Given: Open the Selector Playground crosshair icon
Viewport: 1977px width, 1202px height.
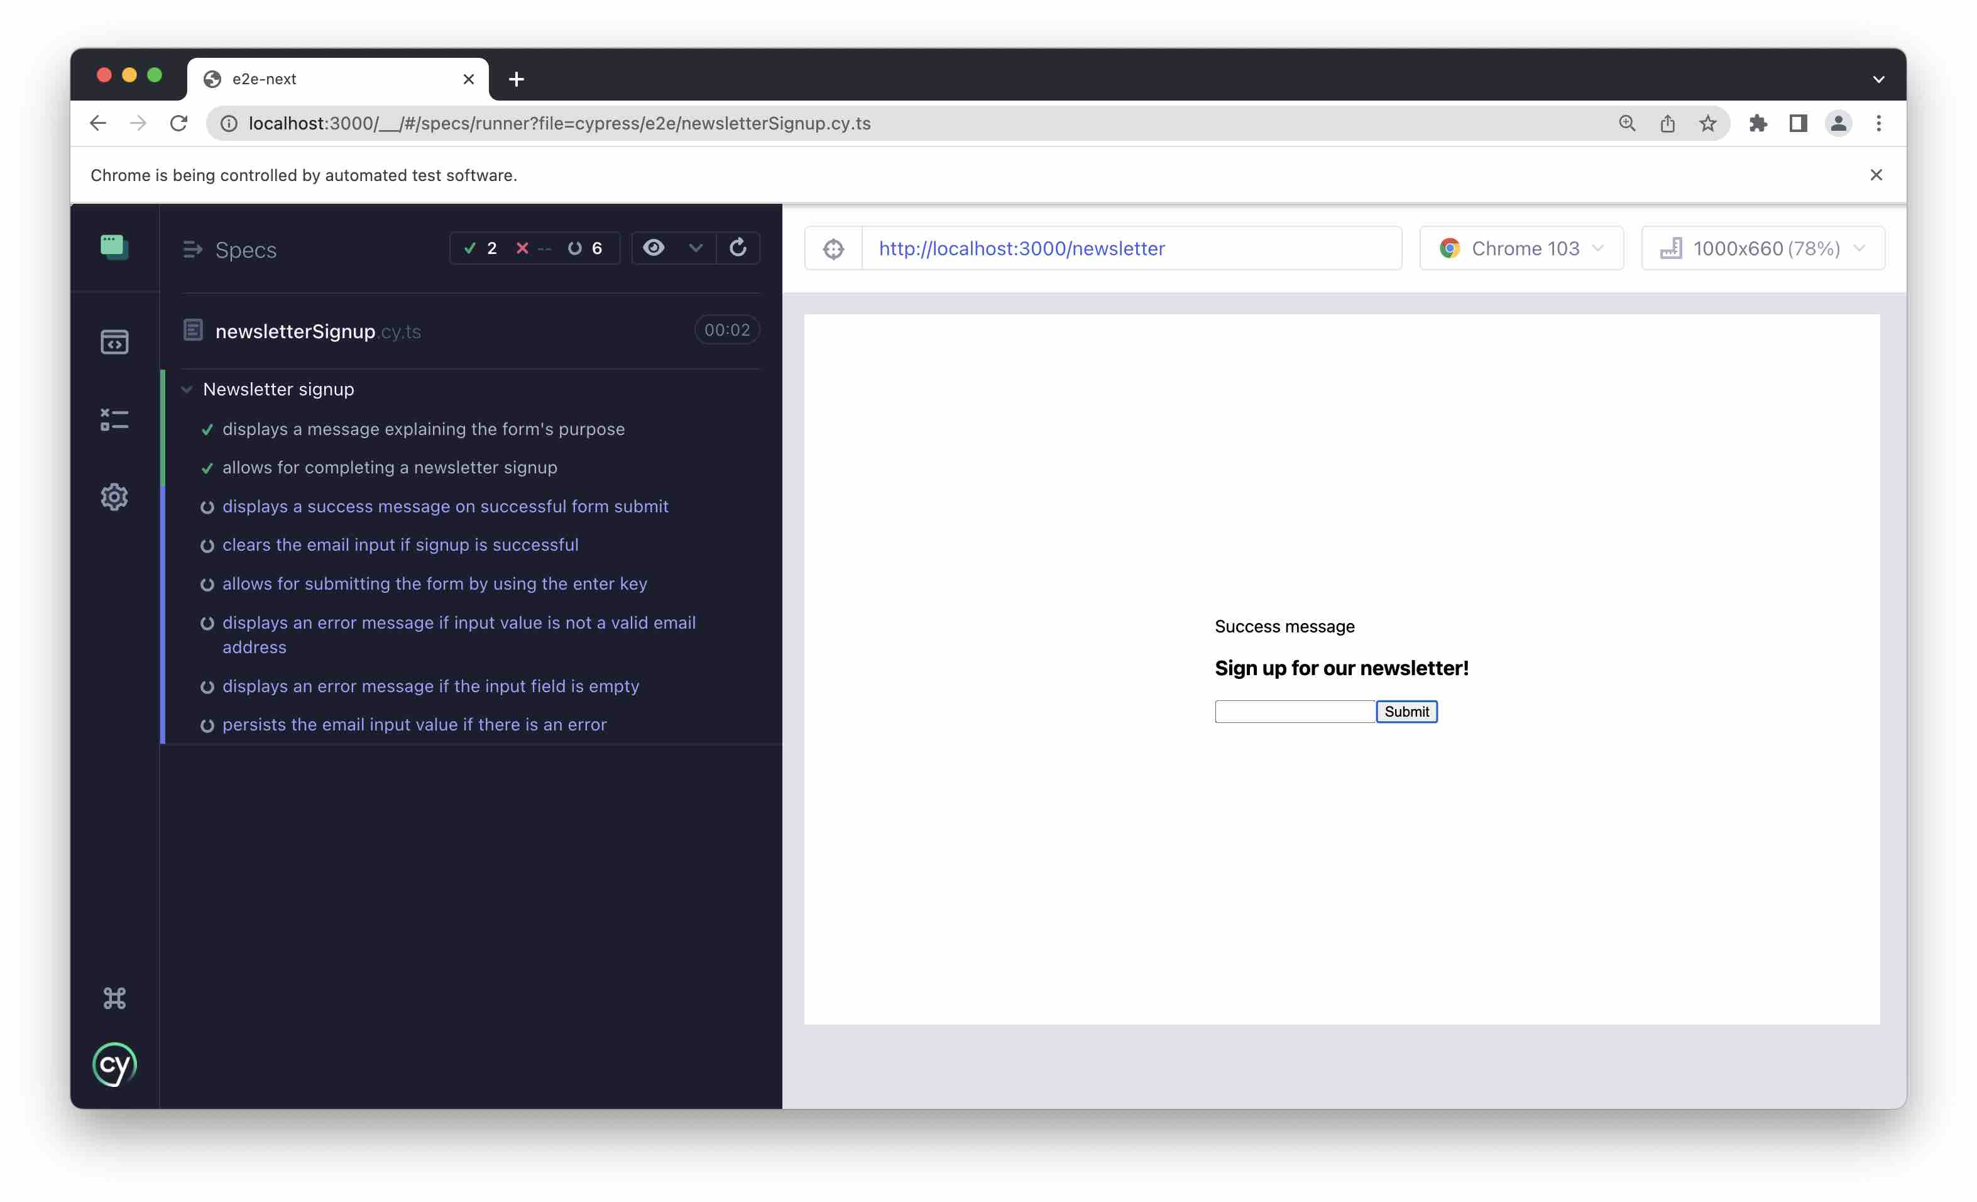Looking at the screenshot, I should [833, 249].
